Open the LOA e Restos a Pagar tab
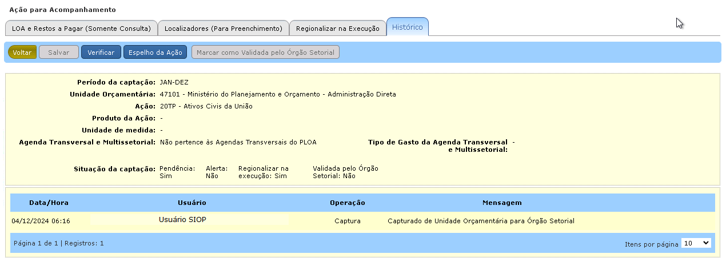Screen dimensions: 726x266 [x=81, y=28]
